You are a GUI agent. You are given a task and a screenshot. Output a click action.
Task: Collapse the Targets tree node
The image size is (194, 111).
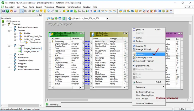point(9,46)
